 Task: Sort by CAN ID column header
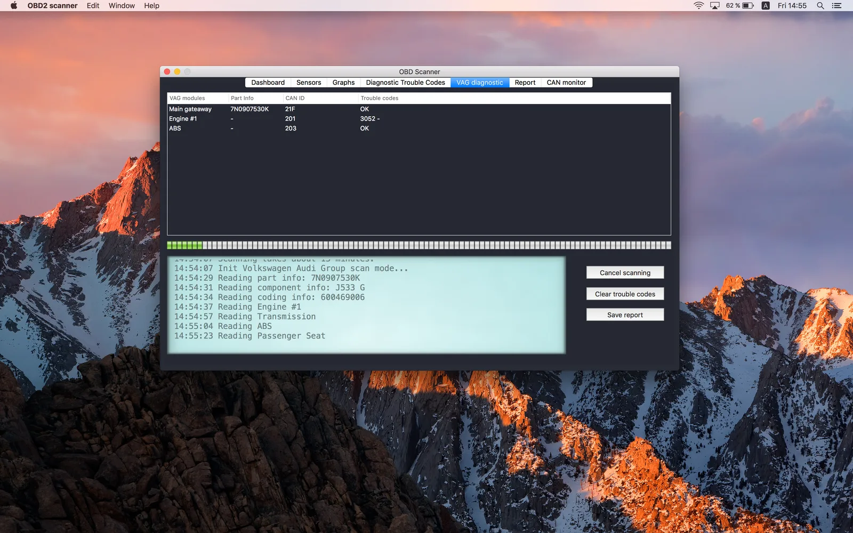[320, 98]
